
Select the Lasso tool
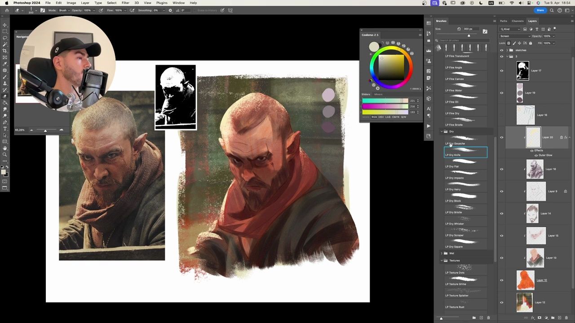pyautogui.click(x=5, y=38)
